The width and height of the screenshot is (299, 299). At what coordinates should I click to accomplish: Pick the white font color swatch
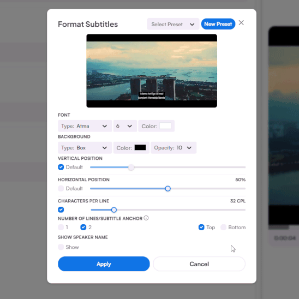(165, 126)
